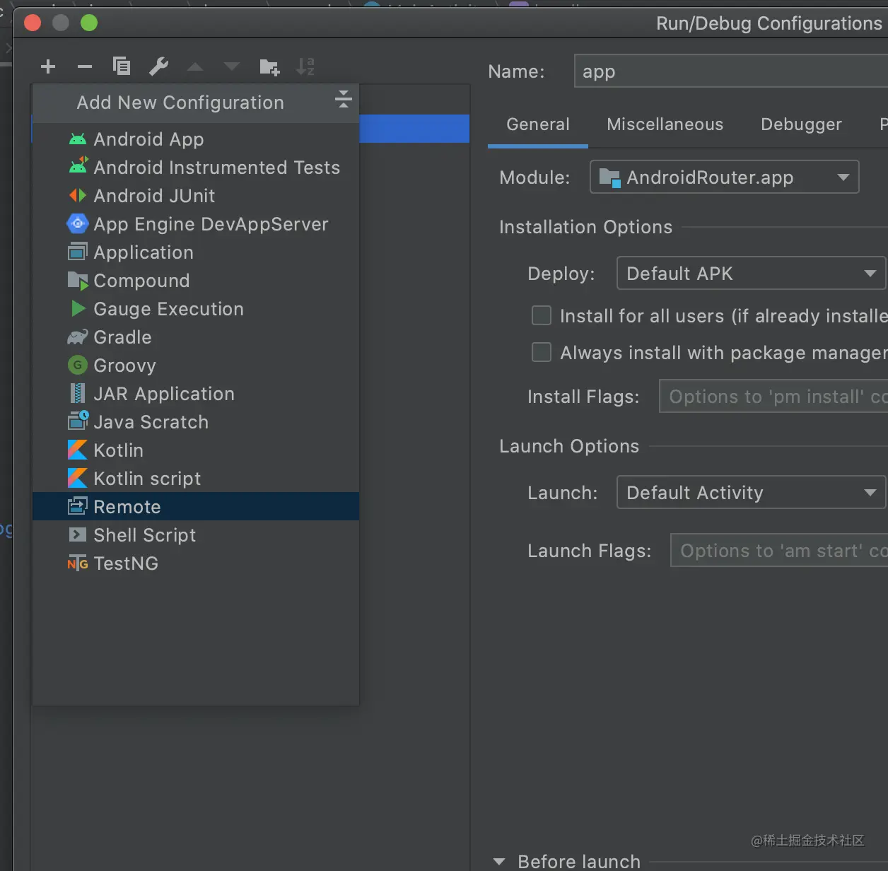Click the Groovy green G icon

78,365
